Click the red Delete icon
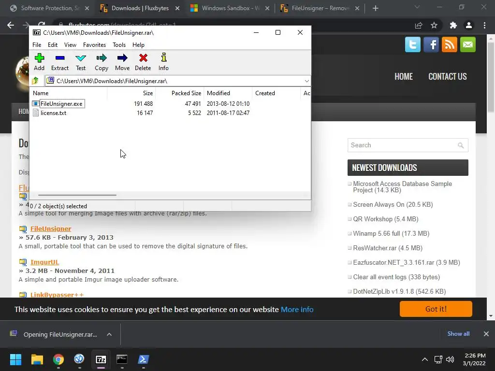The width and height of the screenshot is (495, 371). pyautogui.click(x=143, y=62)
